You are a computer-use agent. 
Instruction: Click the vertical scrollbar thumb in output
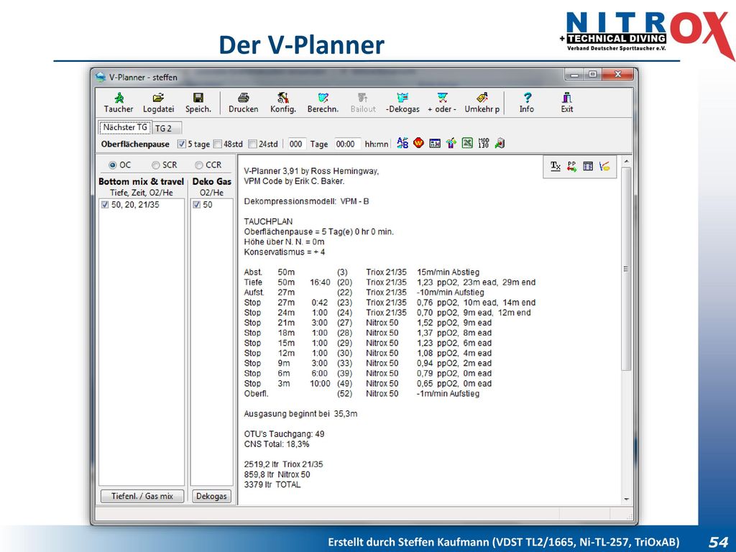click(627, 270)
